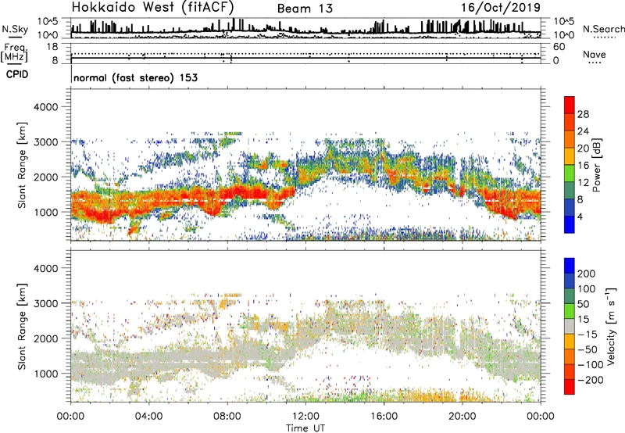The height and width of the screenshot is (433, 625).
Task: Click the right '10^0' noise axis label
Action: [x=563, y=35]
